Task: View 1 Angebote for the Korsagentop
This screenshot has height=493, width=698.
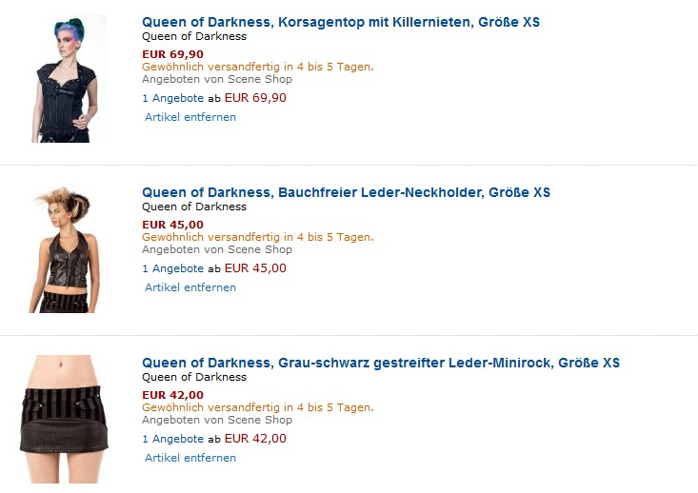Action: pos(172,98)
